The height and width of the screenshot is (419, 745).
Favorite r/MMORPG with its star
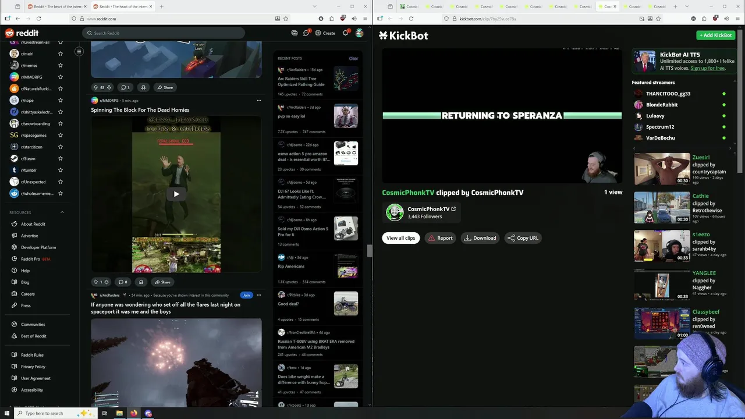(x=61, y=77)
